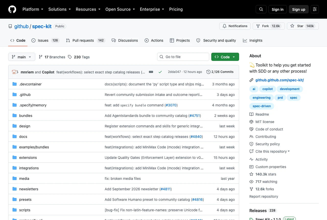
Task: Click the github owner link in repo title
Action: (21, 26)
